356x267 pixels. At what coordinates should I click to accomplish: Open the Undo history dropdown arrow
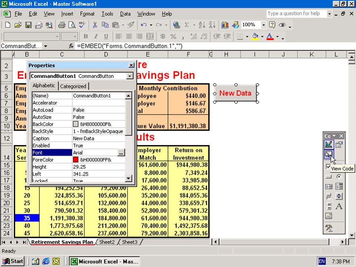(x=151, y=25)
